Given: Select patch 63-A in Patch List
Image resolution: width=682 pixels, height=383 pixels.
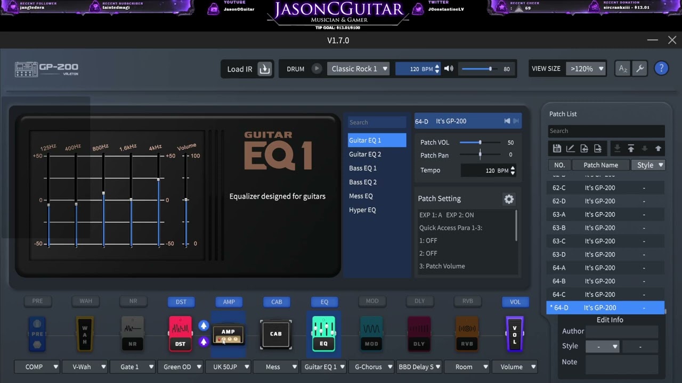Looking at the screenshot, I should (605, 214).
